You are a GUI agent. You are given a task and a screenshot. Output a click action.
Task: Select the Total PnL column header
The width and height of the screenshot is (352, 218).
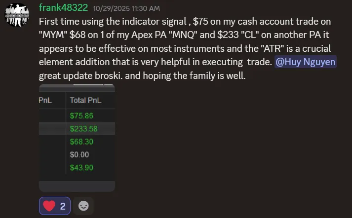pyautogui.click(x=85, y=100)
